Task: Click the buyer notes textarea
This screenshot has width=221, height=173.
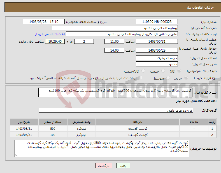Action: (102, 148)
